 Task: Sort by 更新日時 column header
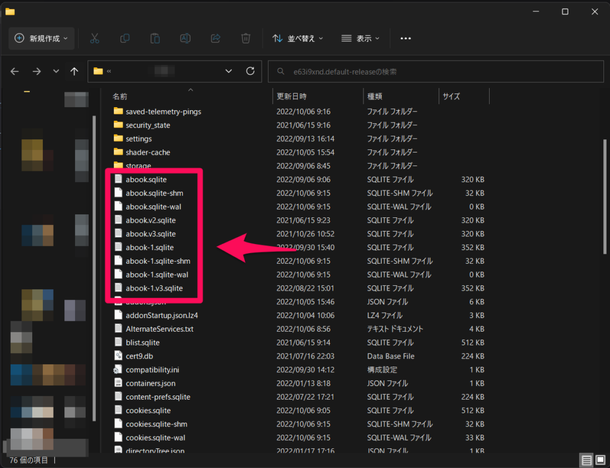pos(292,96)
